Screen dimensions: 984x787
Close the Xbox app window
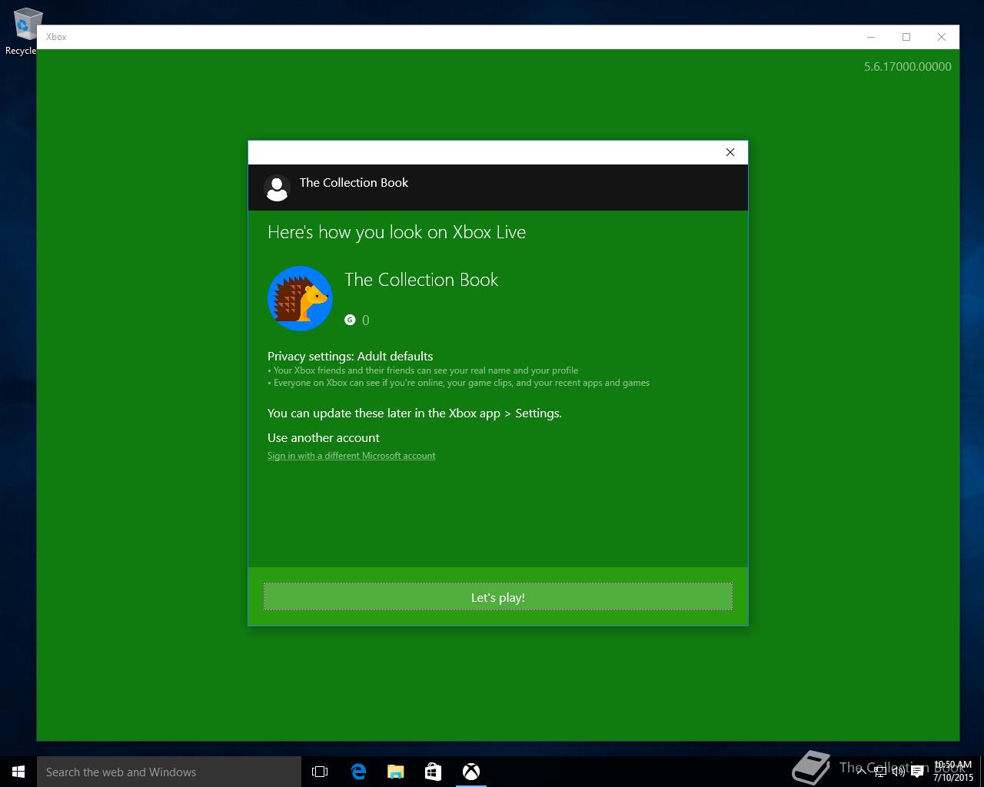coord(942,37)
